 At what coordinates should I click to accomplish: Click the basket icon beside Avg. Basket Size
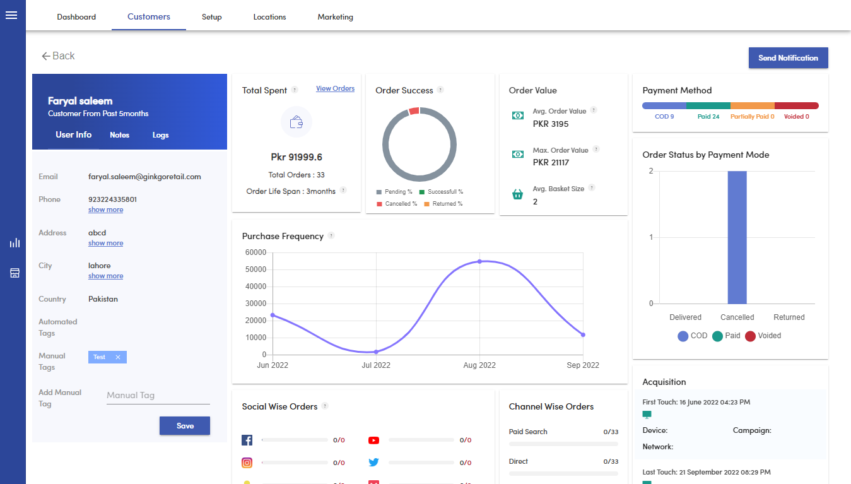pyautogui.click(x=517, y=193)
